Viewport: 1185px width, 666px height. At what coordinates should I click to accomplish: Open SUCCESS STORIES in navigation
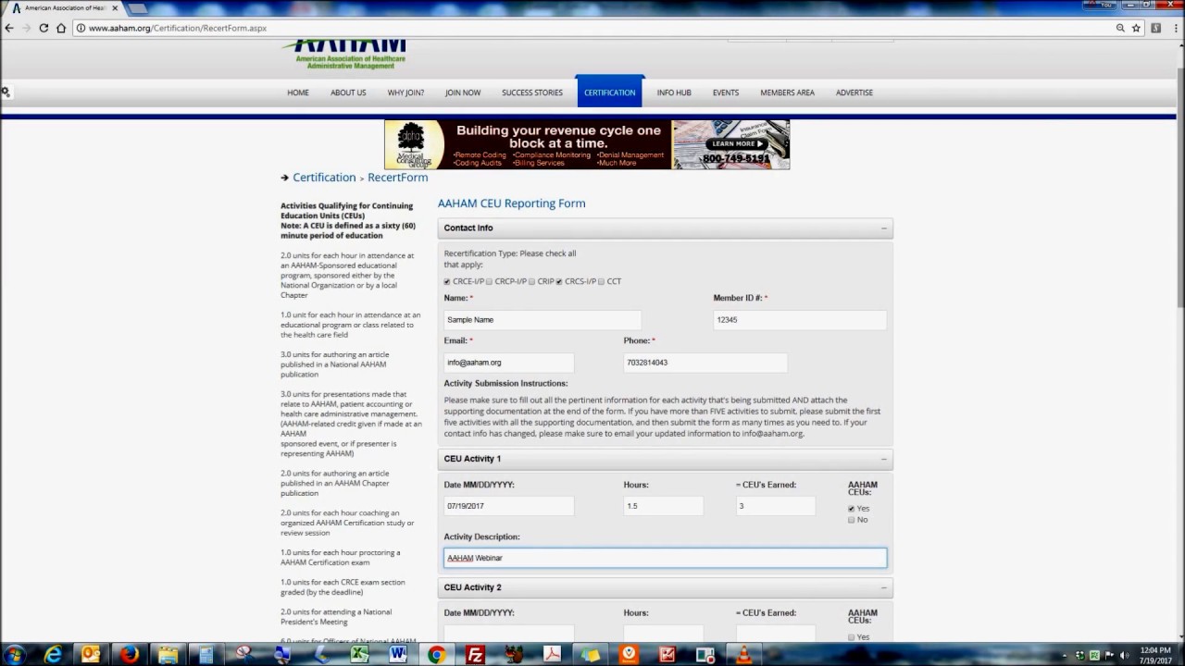(532, 92)
